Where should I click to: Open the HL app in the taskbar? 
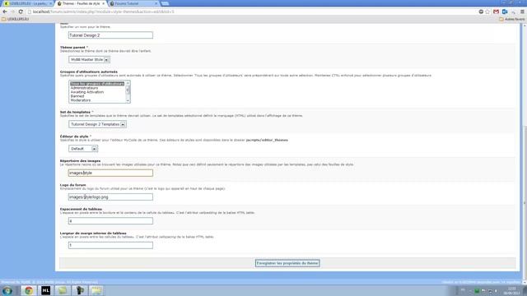pyautogui.click(x=46, y=290)
